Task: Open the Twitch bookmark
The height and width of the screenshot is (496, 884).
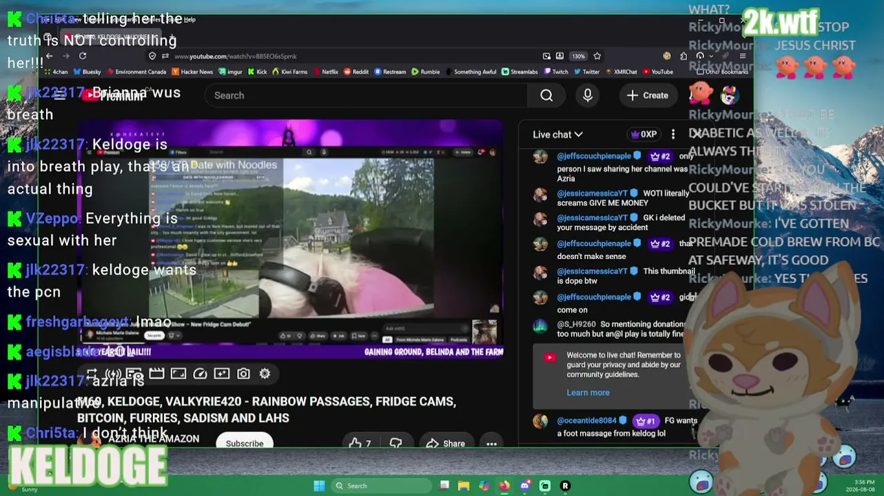Action: 556,72
